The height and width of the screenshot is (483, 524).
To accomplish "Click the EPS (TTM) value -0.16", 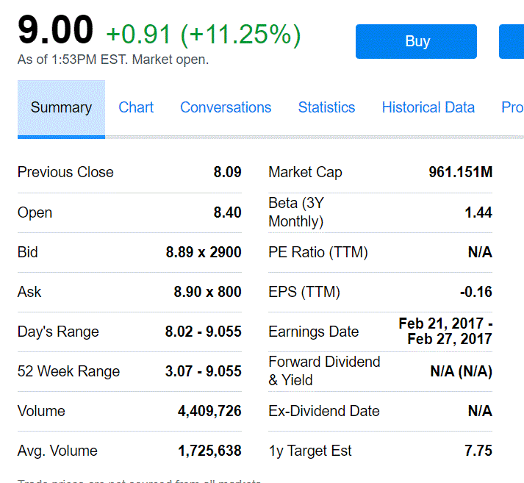I will 475,292.
